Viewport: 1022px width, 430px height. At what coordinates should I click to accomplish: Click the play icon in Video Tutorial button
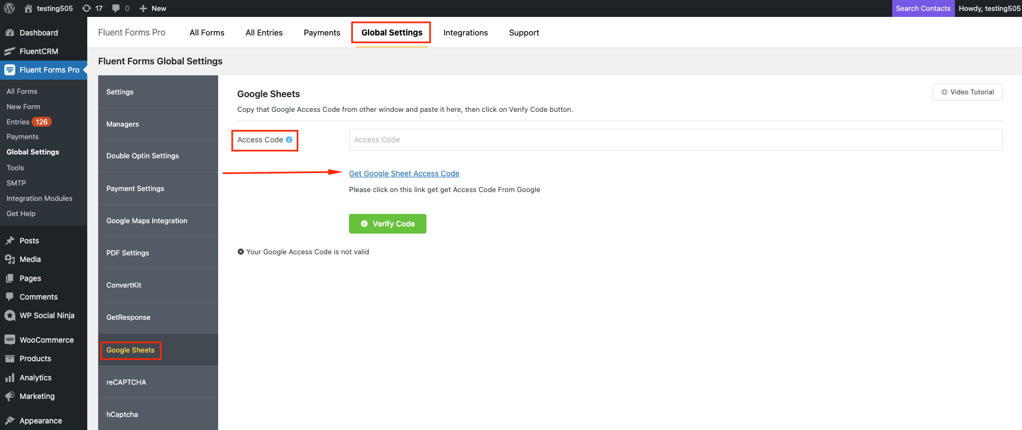coord(945,92)
